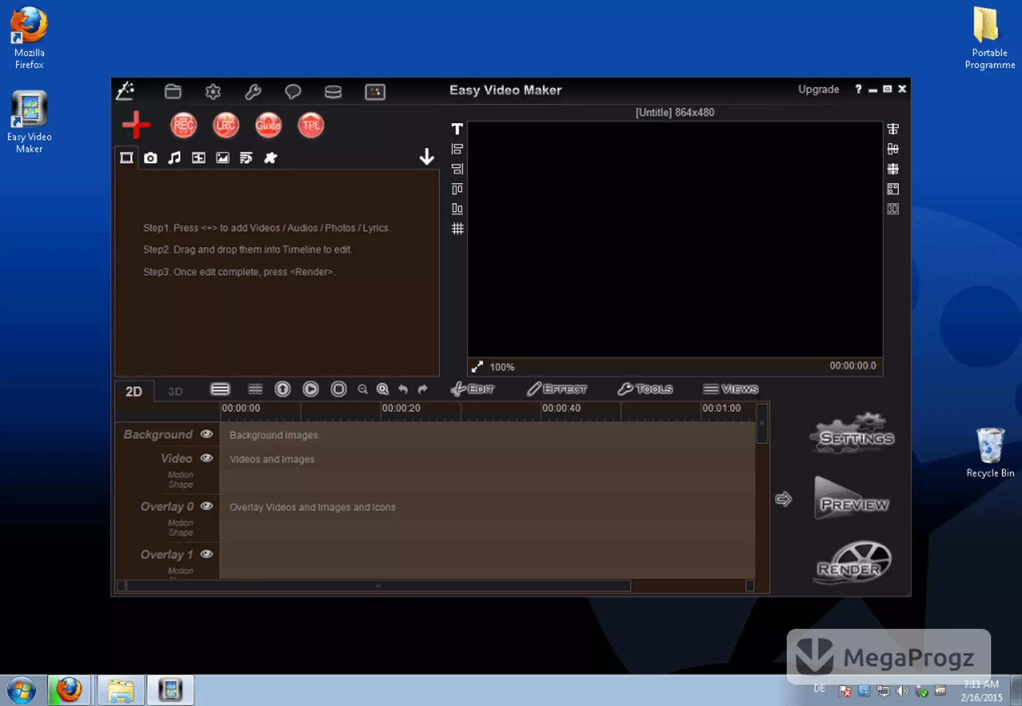1022x706 pixels.
Task: Open the TPL template button
Action: 311,126
